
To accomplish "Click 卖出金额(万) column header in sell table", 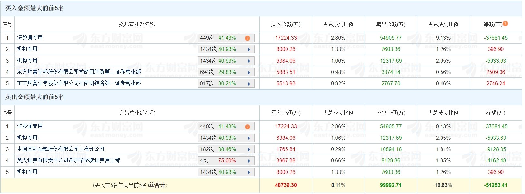I will pyautogui.click(x=391, y=113).
